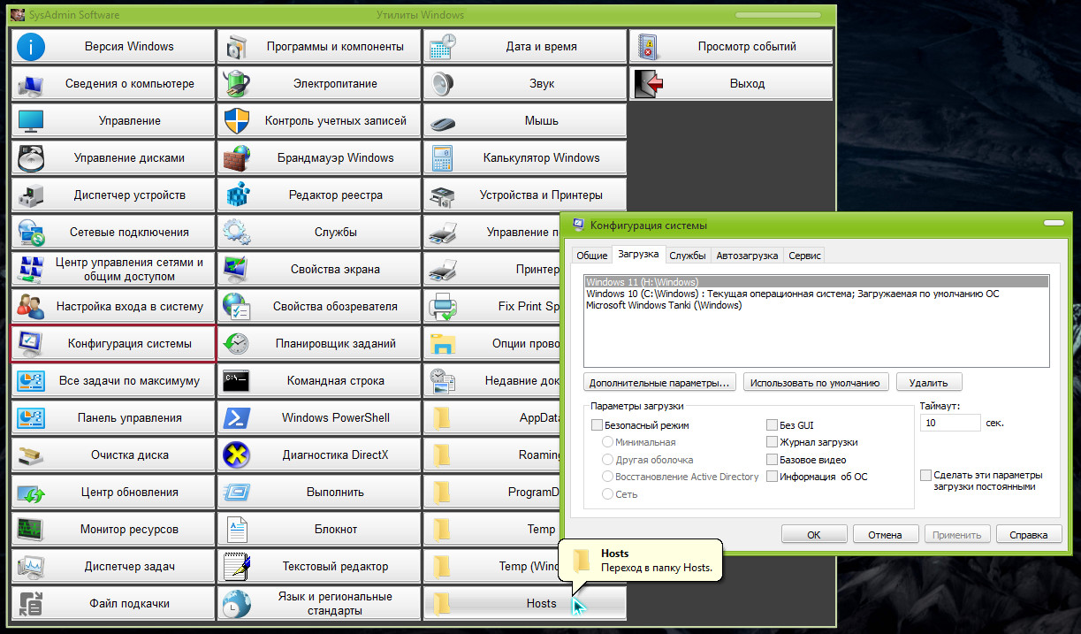The image size is (1081, 634).
Task: Click the Sound speaker icon
Action: click(x=443, y=84)
